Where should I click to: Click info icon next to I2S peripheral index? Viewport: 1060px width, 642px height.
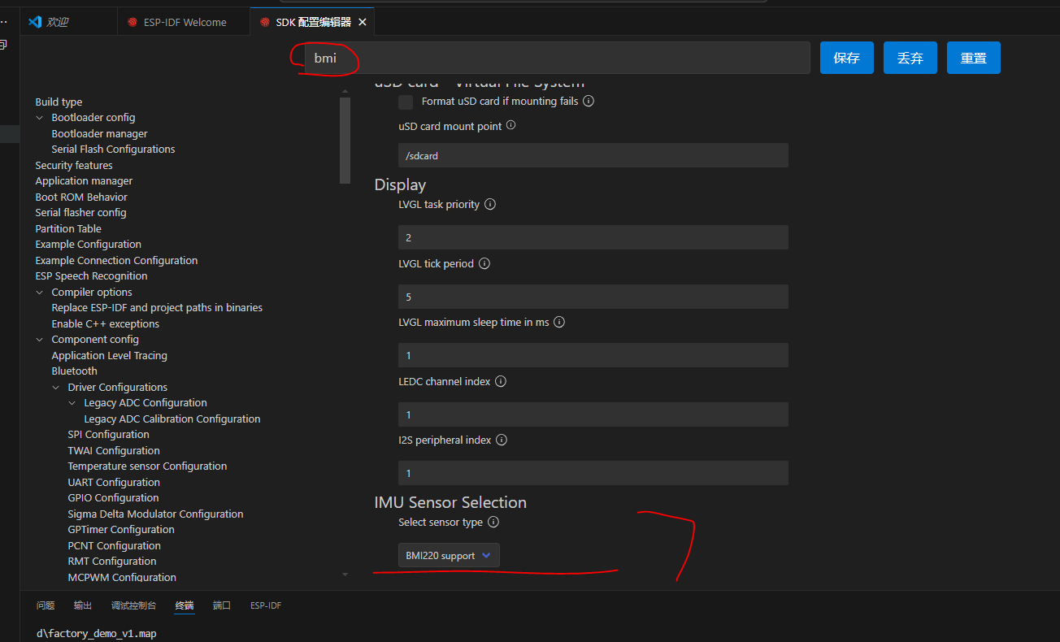(x=502, y=440)
